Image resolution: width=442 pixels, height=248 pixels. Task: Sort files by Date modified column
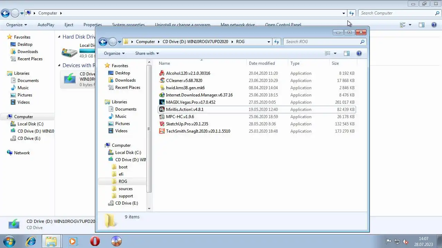(x=268, y=63)
